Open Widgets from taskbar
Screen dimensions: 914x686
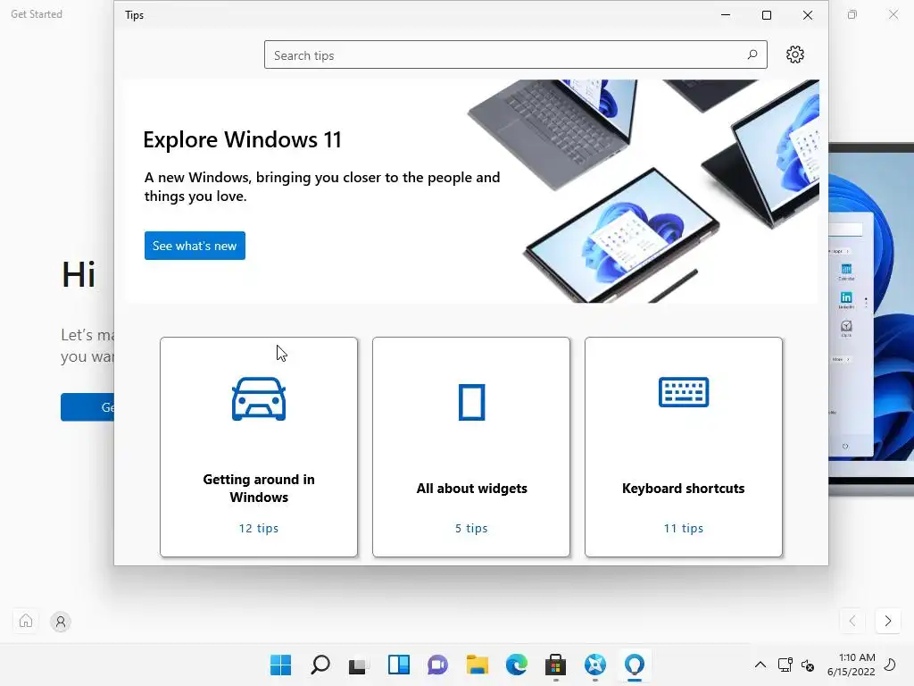[399, 665]
